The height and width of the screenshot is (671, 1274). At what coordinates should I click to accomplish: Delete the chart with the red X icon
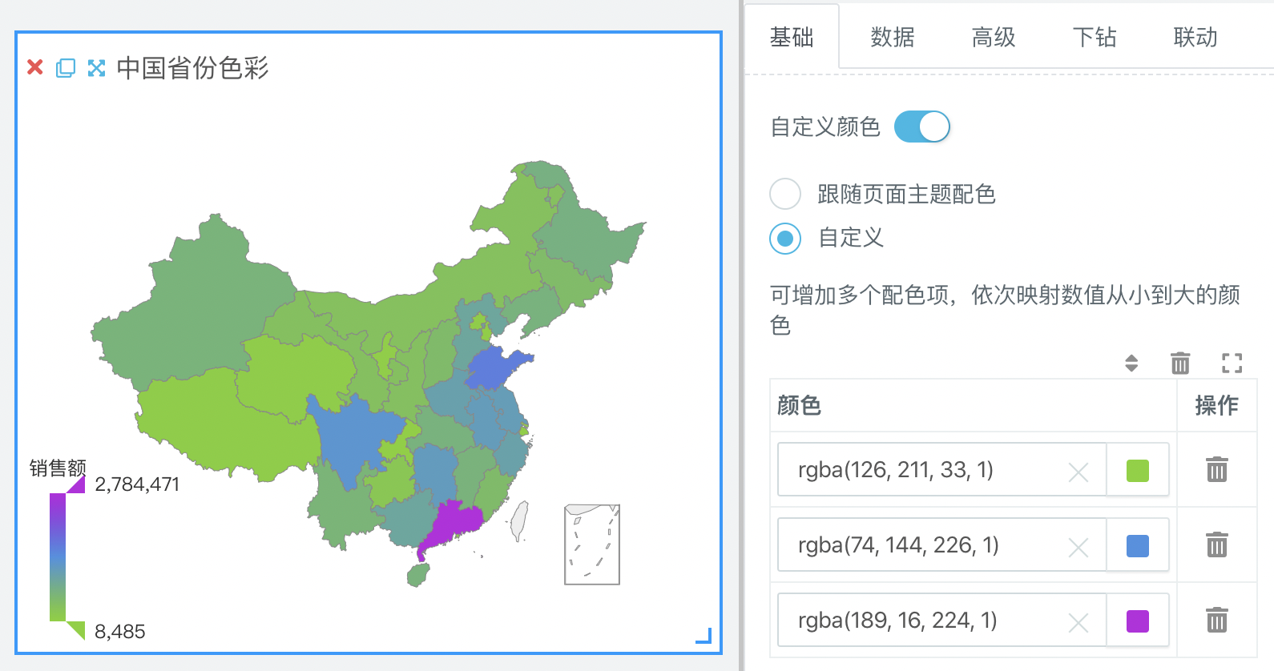[35, 67]
